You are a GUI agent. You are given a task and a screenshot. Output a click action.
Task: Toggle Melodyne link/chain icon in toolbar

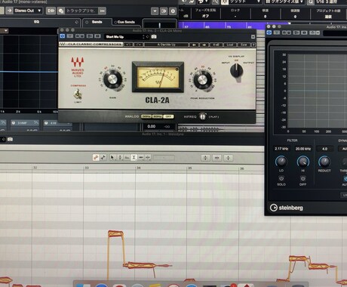[96, 158]
